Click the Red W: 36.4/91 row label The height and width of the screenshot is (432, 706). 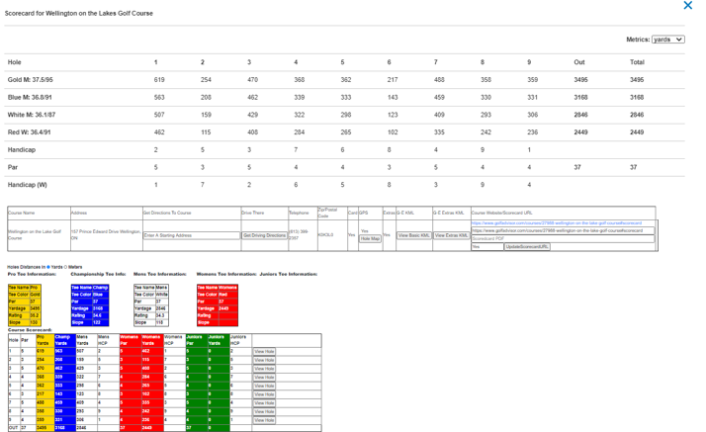pos(30,132)
